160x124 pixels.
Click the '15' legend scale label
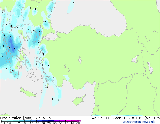37,123
